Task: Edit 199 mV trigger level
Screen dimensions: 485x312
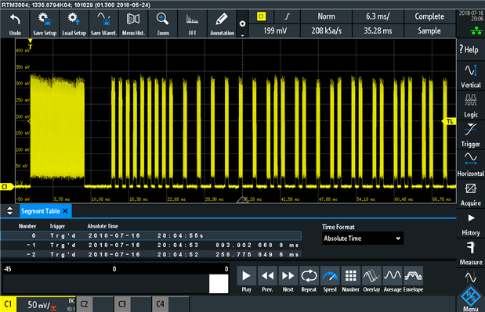Action: [x=275, y=30]
